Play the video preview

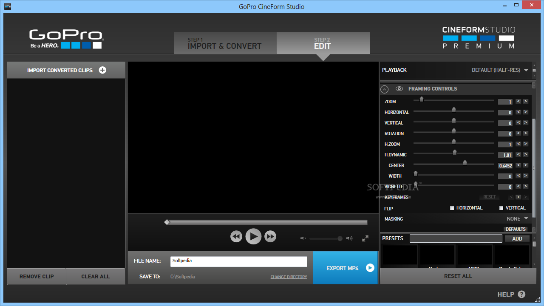tap(253, 236)
